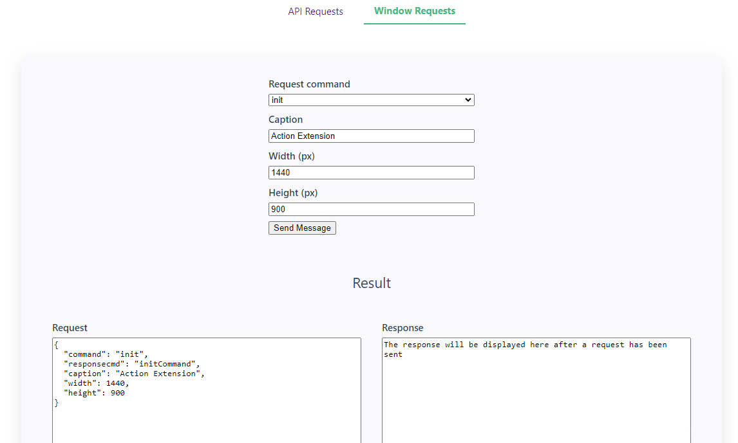The width and height of the screenshot is (738, 443).
Task: Click inside the Response output textarea
Action: tap(536, 399)
